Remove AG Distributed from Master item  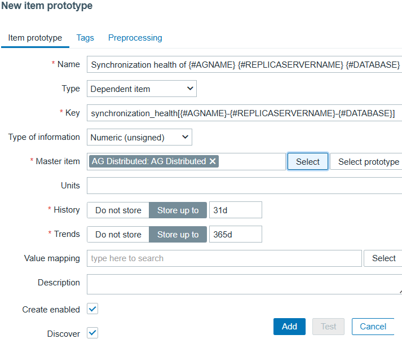click(x=213, y=161)
